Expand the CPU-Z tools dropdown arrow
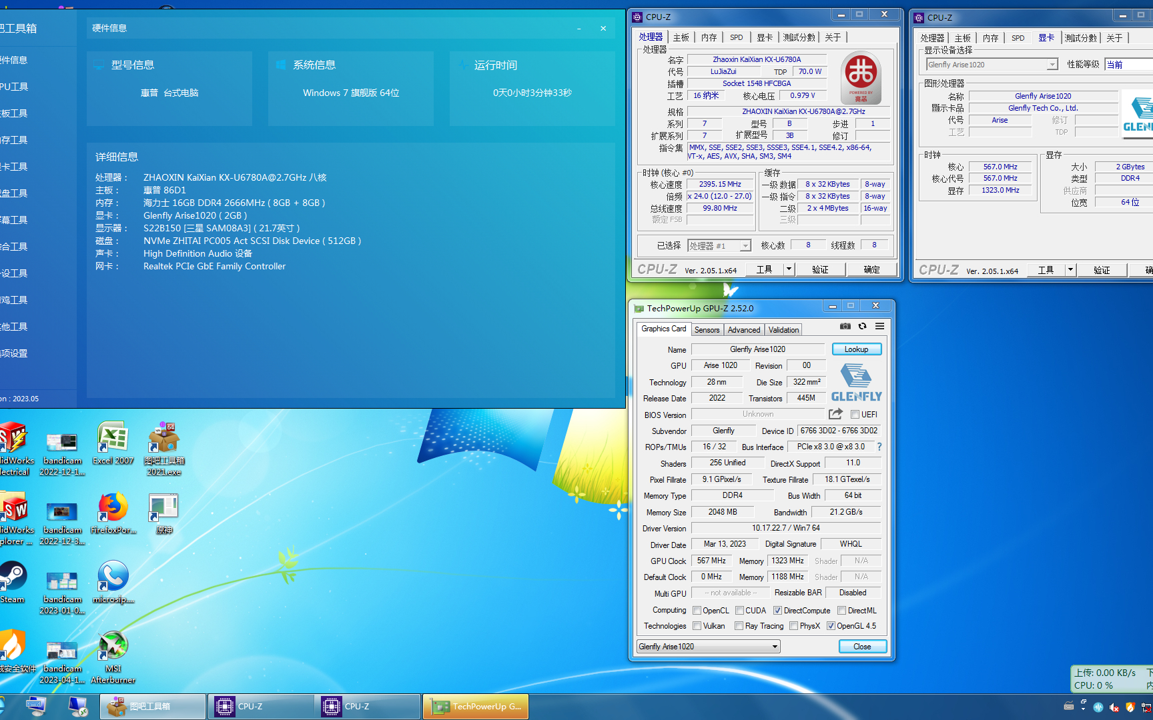Viewport: 1153px width, 720px height. pos(789,269)
